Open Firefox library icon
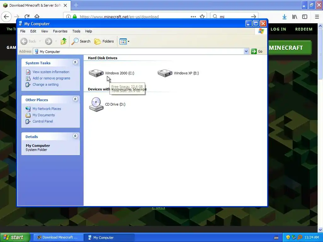This screenshot has width=323, height=242. point(295,17)
